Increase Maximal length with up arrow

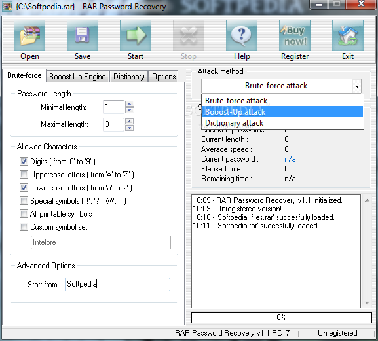130,121
